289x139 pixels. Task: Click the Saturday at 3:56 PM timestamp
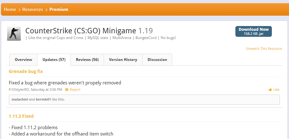point(46,89)
